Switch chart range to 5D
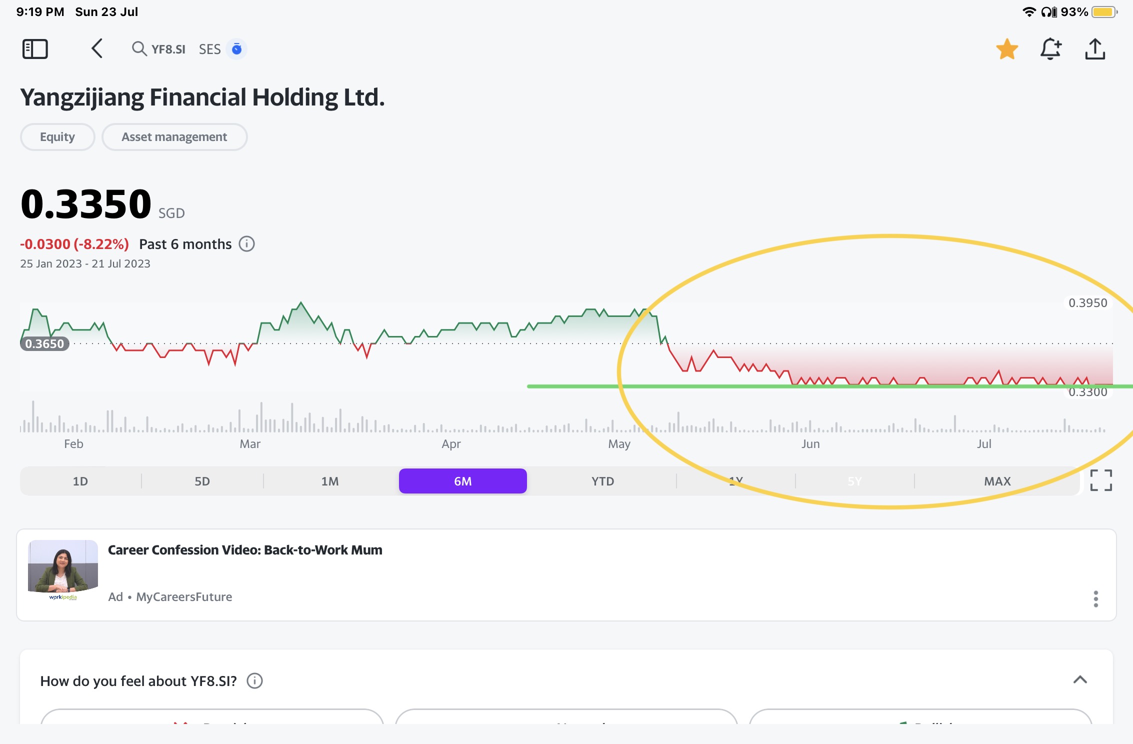The width and height of the screenshot is (1133, 744). click(x=202, y=481)
